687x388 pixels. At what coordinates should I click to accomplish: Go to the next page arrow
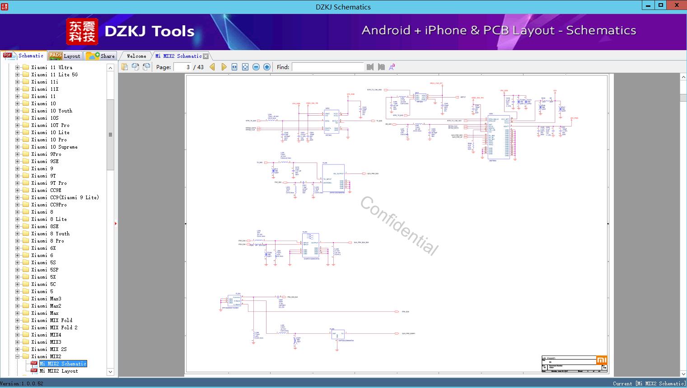click(x=224, y=67)
